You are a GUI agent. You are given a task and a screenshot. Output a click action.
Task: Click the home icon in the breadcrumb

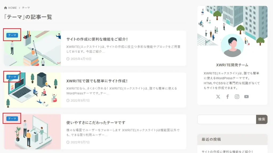[x=6, y=8]
